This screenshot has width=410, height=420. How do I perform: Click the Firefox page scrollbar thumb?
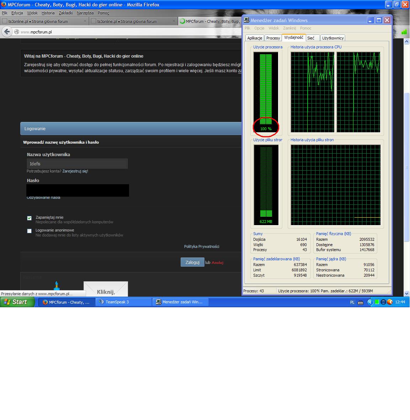(406, 167)
